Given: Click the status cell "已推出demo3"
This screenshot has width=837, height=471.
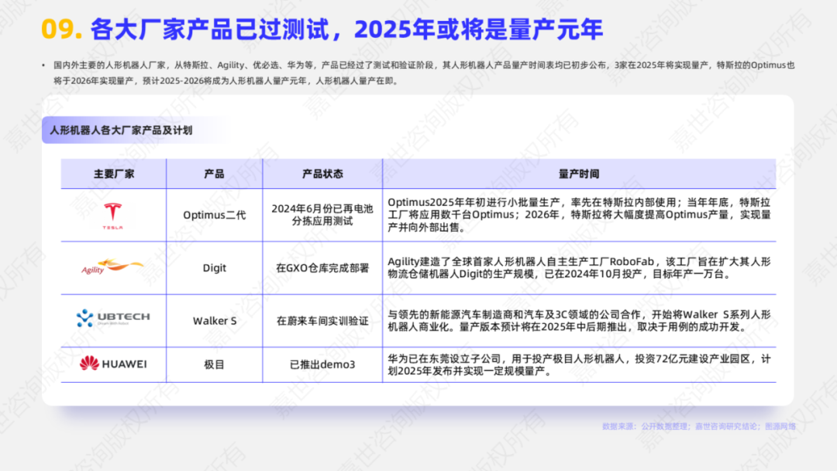Looking at the screenshot, I should coord(322,364).
